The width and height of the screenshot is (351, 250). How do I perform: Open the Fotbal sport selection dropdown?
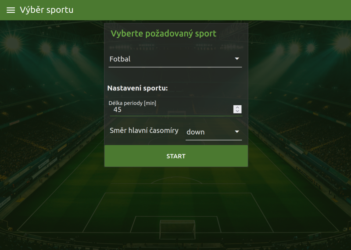point(175,59)
